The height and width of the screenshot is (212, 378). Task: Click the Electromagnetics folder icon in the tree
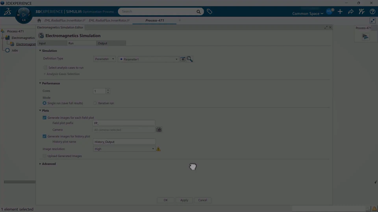[7, 38]
